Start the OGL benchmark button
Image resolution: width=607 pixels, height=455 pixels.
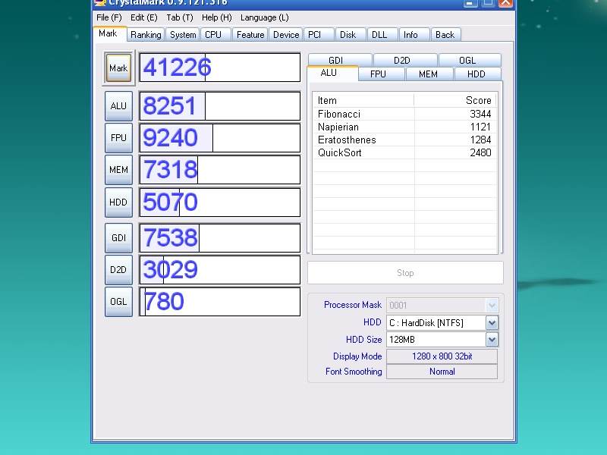118,302
